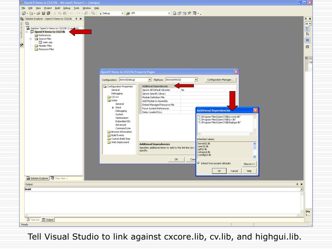
Task: Select the Linker Input tree item
Action: point(118,107)
